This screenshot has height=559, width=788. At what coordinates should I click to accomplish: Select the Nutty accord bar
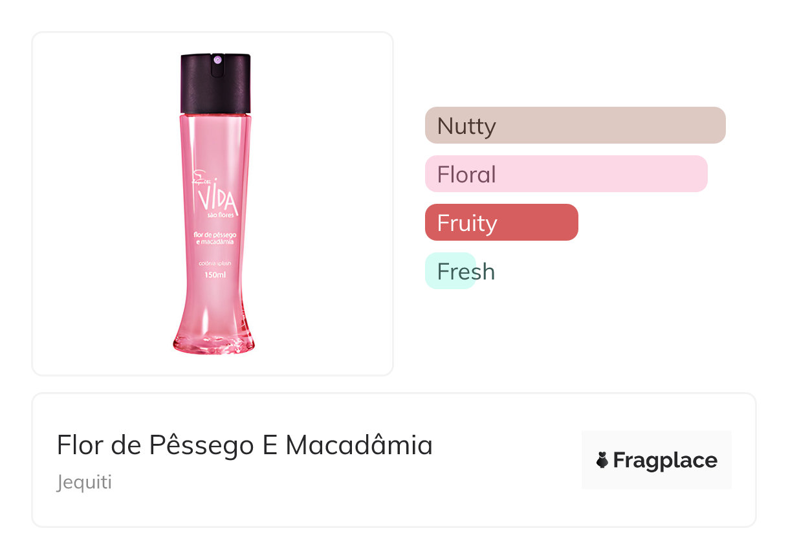(x=575, y=126)
